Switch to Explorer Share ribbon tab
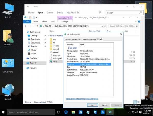This screenshot has width=153, height=116. tap(44, 22)
